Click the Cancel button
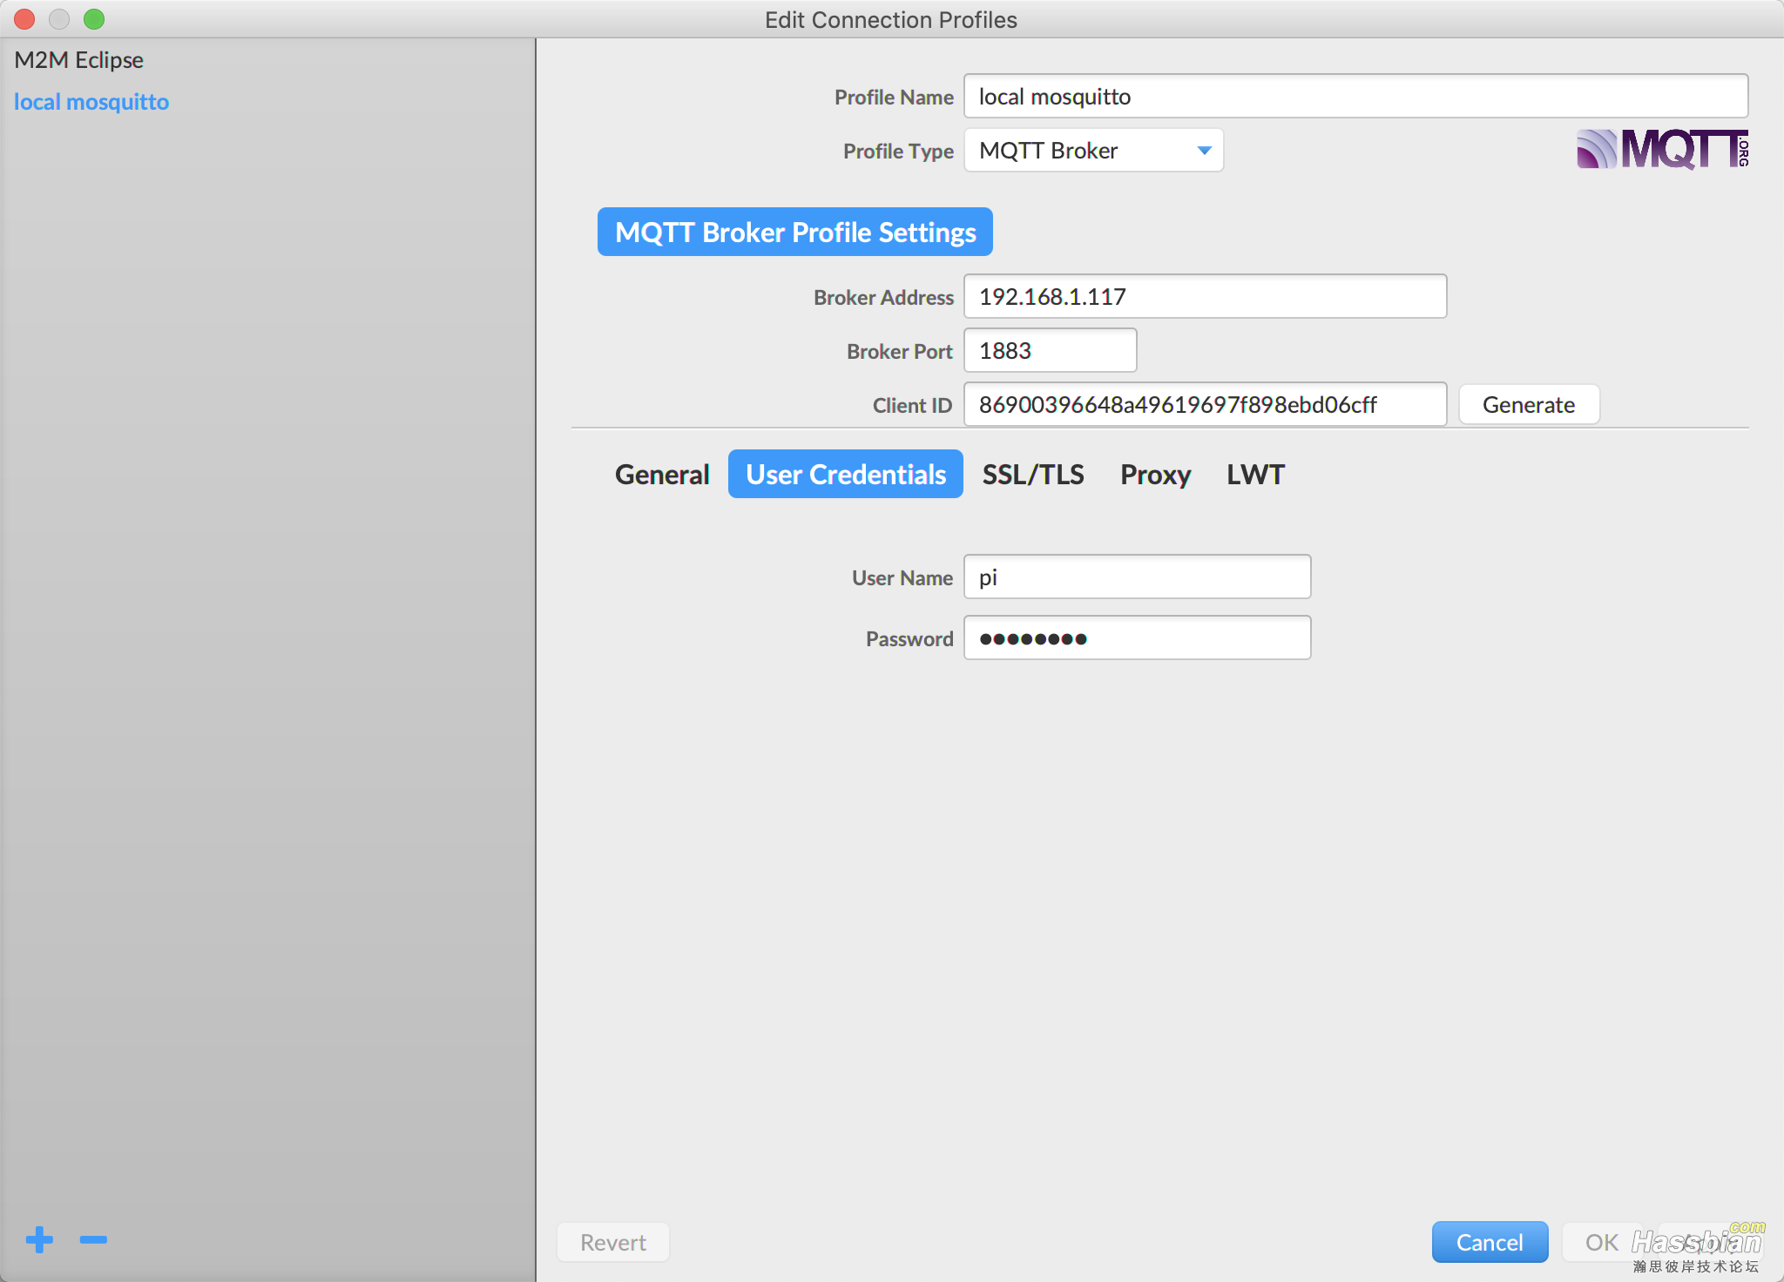 1490,1242
